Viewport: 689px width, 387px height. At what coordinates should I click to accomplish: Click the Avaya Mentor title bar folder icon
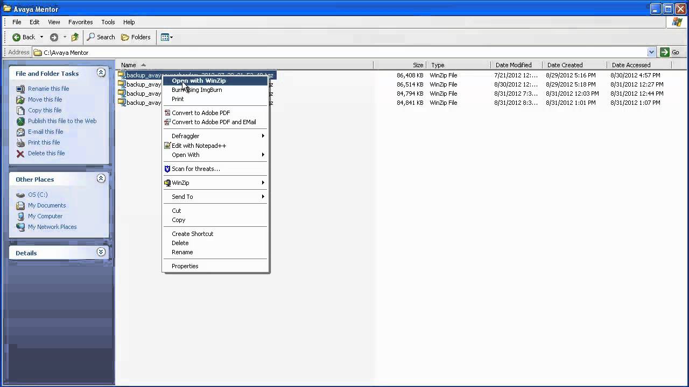[x=7, y=9]
